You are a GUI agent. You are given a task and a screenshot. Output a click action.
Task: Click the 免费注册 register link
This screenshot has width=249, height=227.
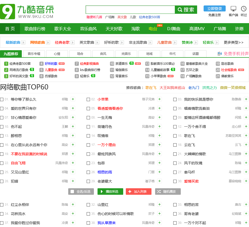(215, 15)
